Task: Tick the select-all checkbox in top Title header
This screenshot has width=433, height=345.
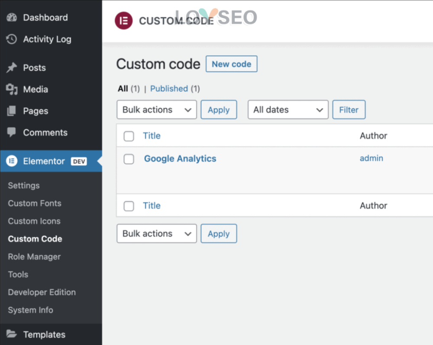Action: 129,136
